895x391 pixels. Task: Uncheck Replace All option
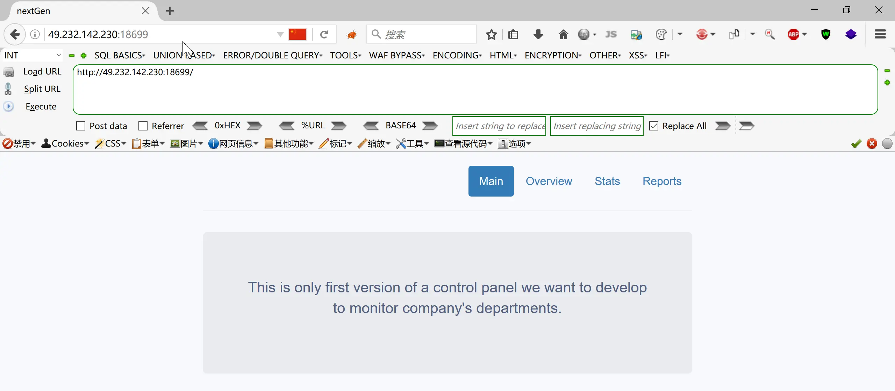[653, 126]
